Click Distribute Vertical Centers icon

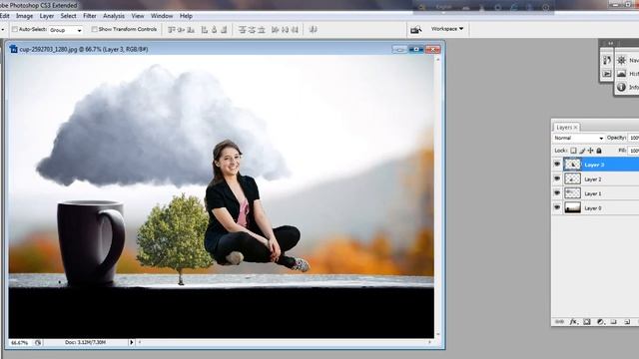click(252, 29)
